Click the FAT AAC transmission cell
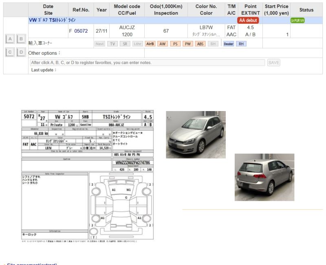 point(231,31)
